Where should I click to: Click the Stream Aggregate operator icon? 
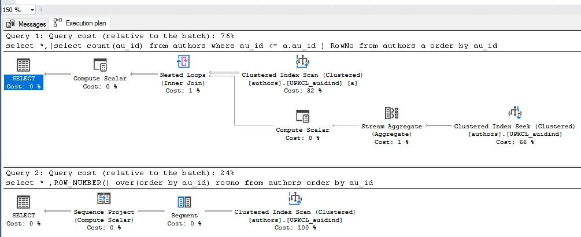(x=391, y=113)
